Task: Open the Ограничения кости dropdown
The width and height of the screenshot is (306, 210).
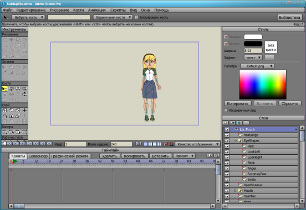Action: [113, 17]
